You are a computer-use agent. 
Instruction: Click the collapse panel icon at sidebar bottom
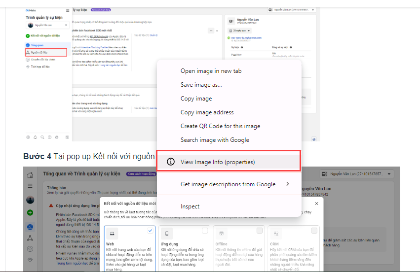coord(67,137)
